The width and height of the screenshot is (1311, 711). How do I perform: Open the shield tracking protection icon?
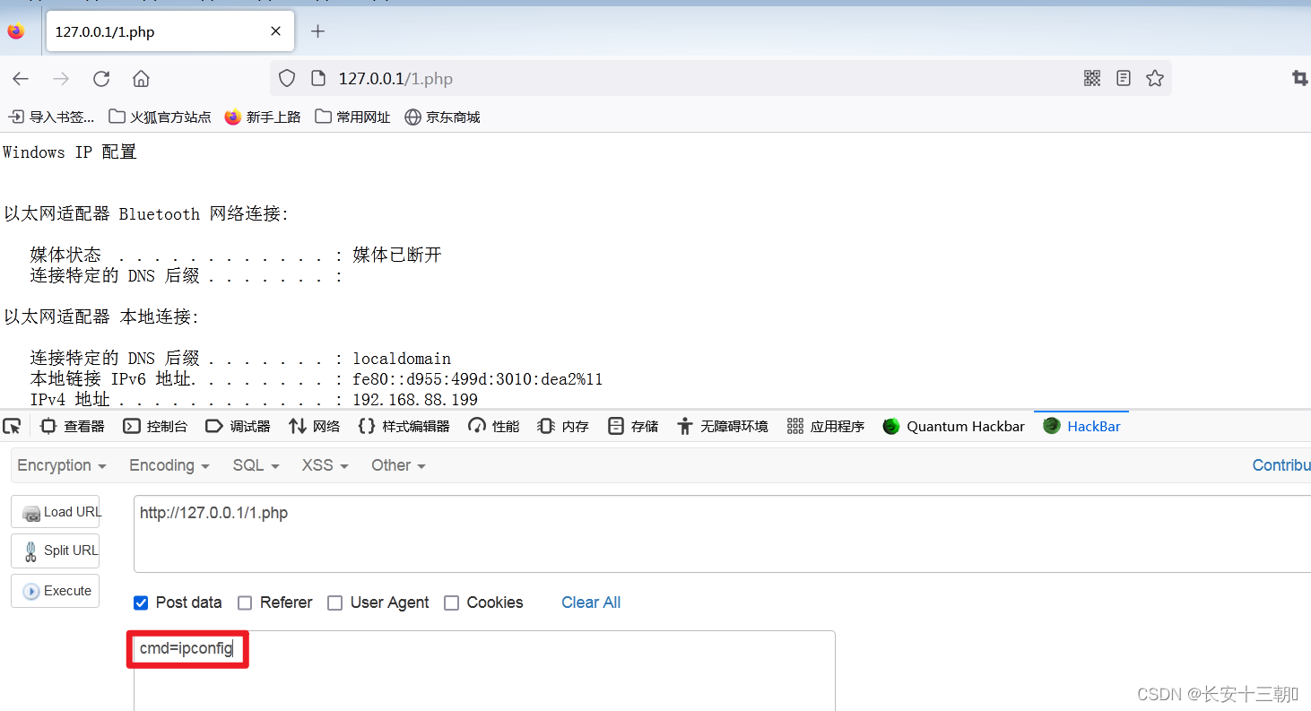coord(287,79)
